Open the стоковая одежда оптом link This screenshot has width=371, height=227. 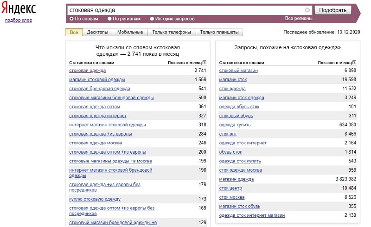(x=95, y=107)
